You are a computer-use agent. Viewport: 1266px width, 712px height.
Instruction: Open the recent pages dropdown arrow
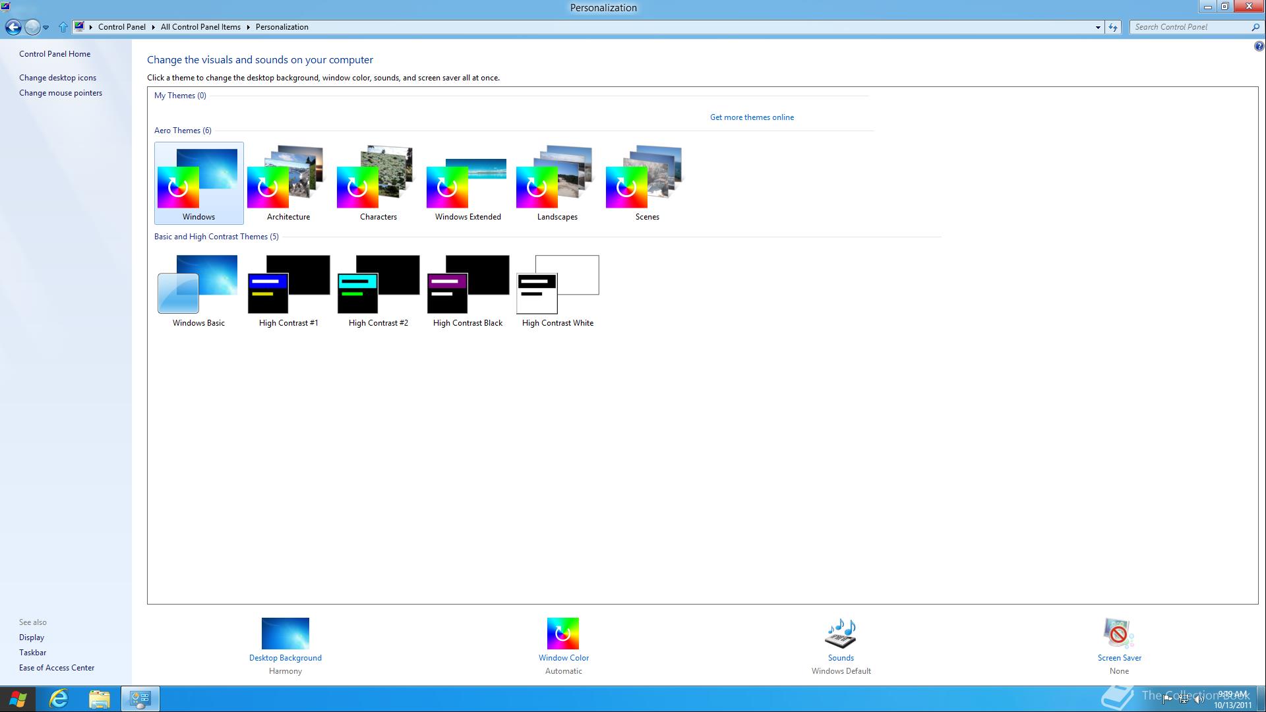point(46,28)
